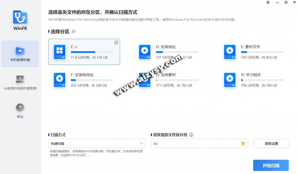Image resolution: width=298 pixels, height=174 pixels.
Task: Select the H: 学习相关 partition icon
Action: pos(230,80)
